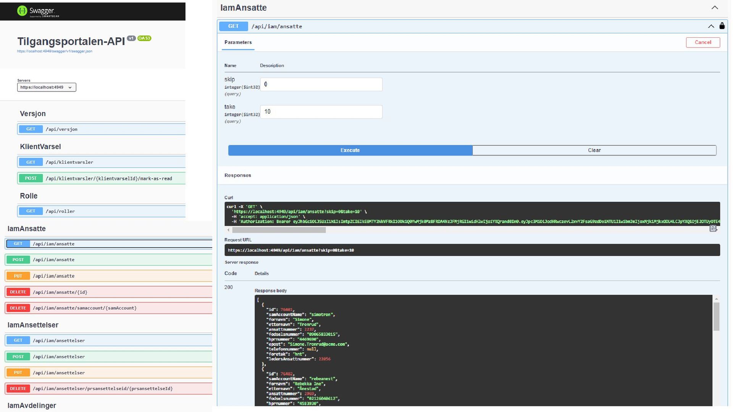Viewport: 733px width, 412px height.
Task: Collapse the GET /api/iam/ansatte operation chevron
Action: (711, 26)
